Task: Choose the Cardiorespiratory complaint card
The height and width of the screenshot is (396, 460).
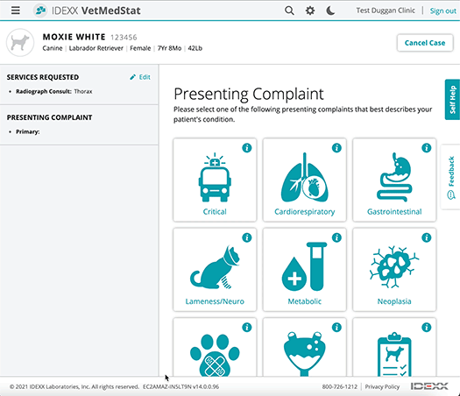Action: pyautogui.click(x=305, y=180)
